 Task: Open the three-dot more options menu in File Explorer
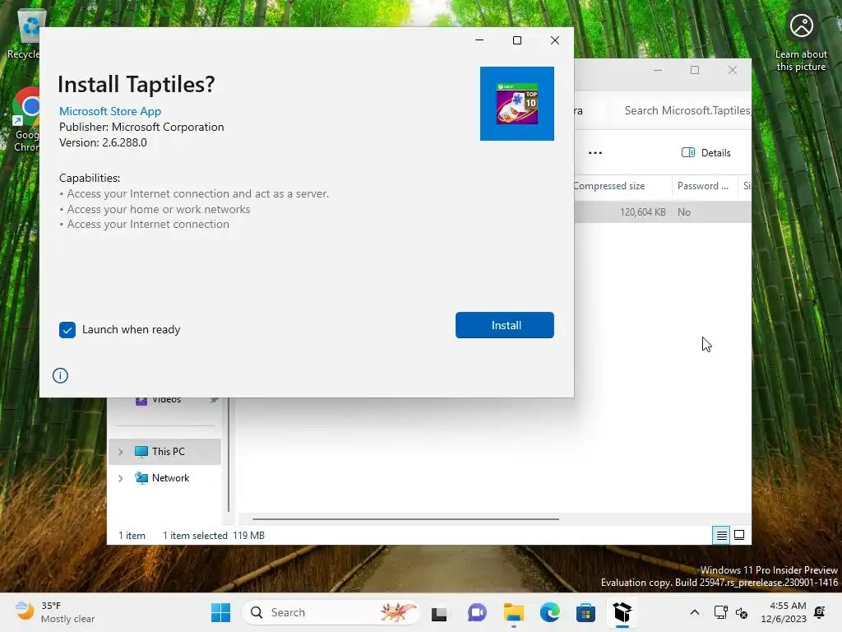point(595,152)
